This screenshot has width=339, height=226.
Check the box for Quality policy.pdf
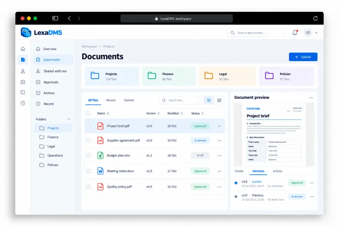click(88, 187)
